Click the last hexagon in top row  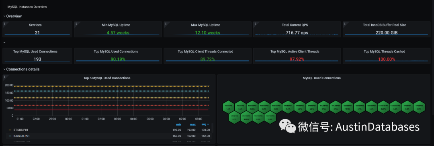pyautogui.click(x=419, y=107)
